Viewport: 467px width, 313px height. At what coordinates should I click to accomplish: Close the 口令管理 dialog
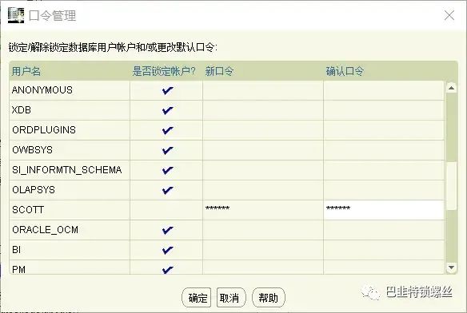pos(449,15)
